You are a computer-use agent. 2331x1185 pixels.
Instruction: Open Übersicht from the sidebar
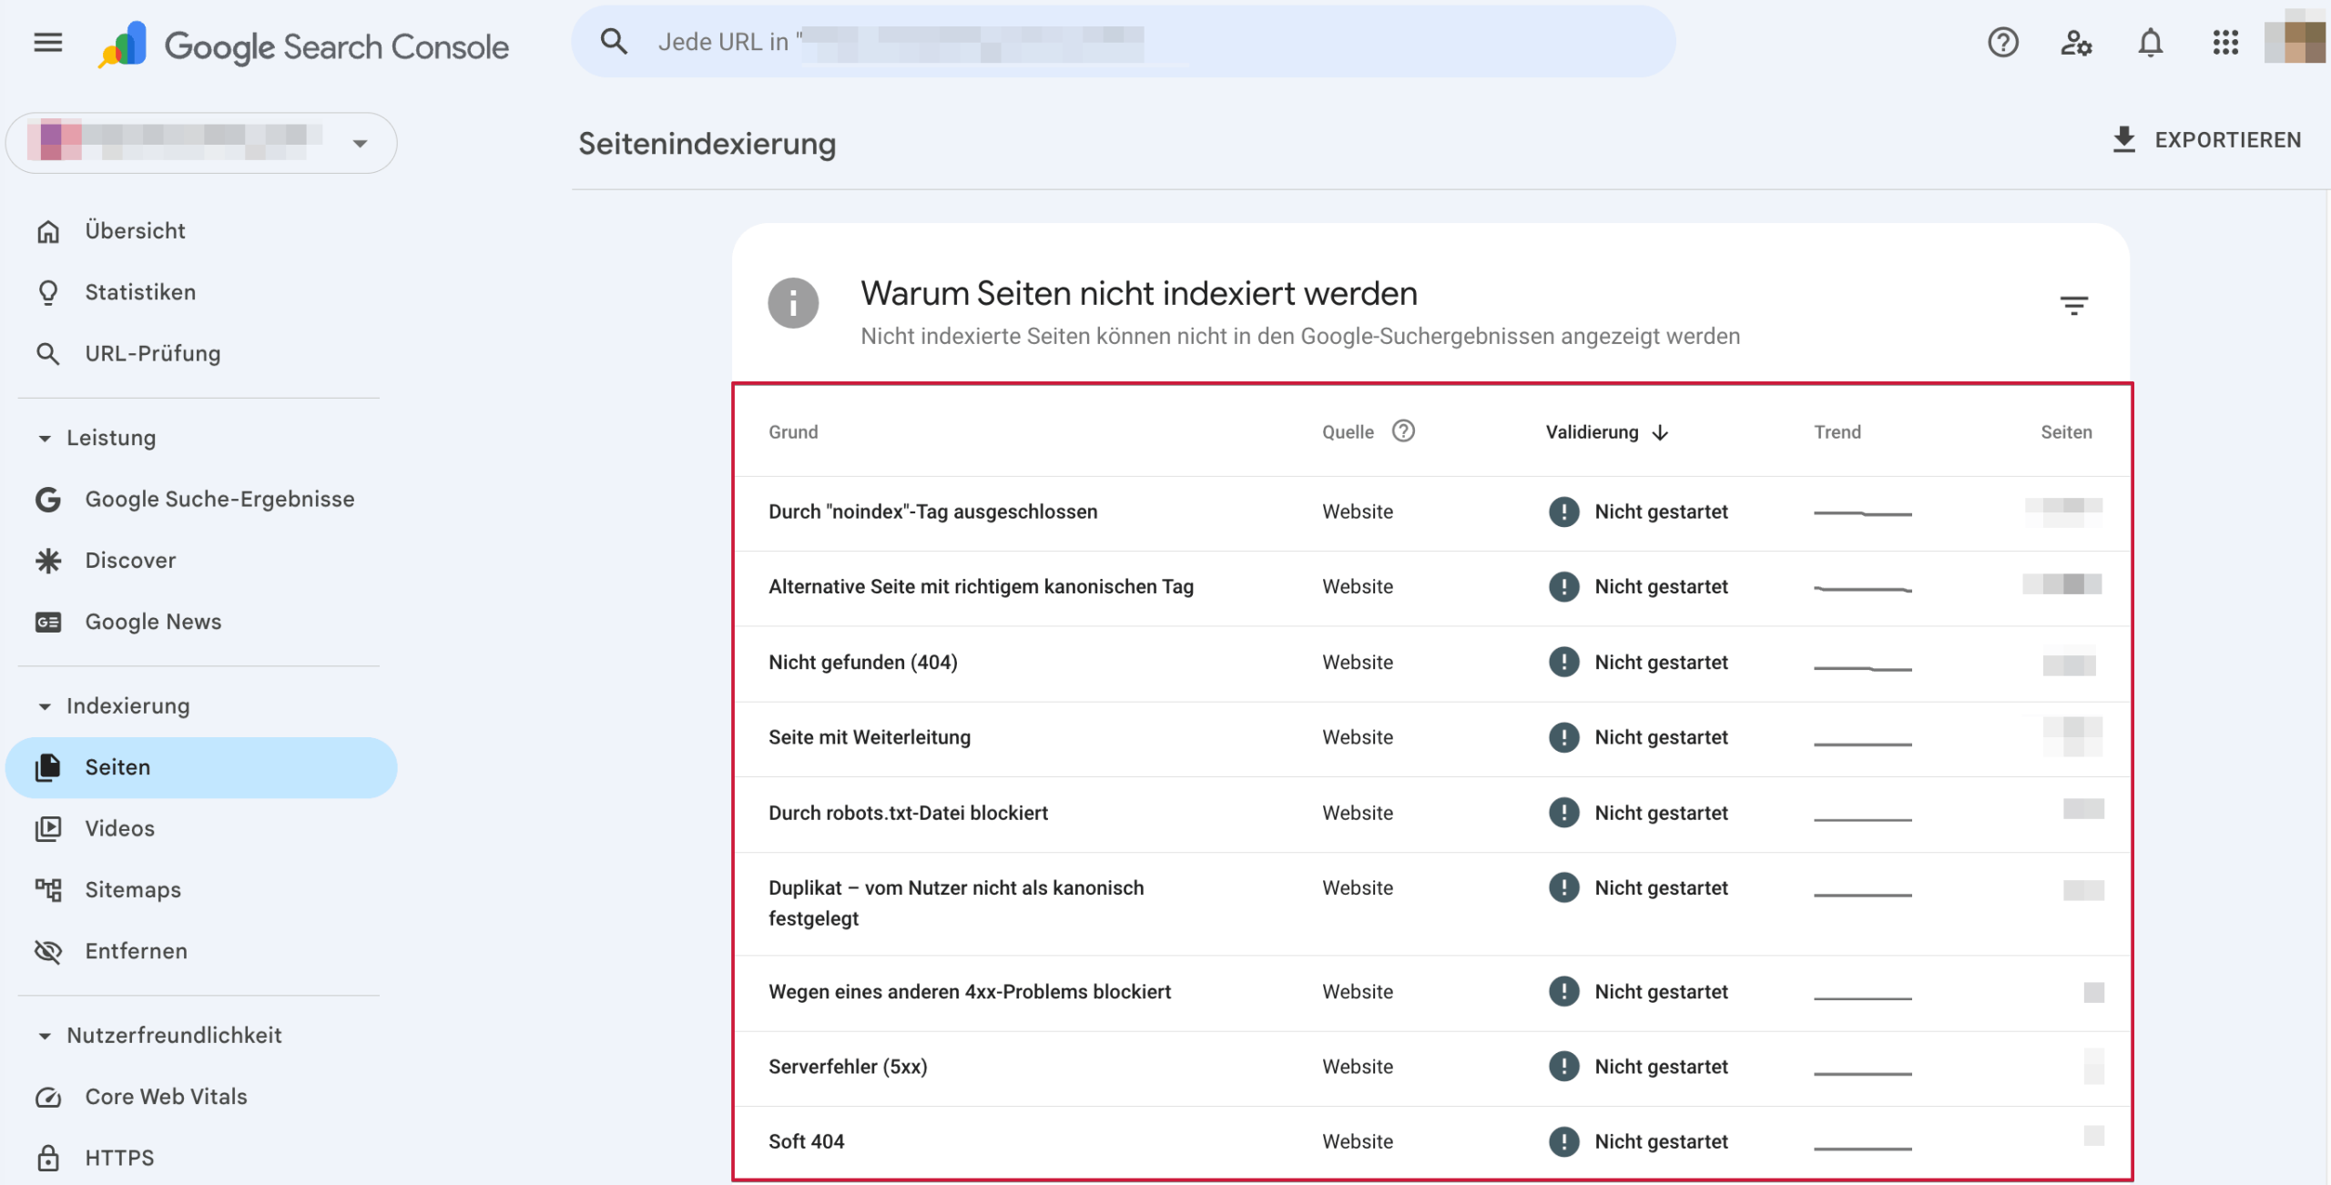(136, 230)
